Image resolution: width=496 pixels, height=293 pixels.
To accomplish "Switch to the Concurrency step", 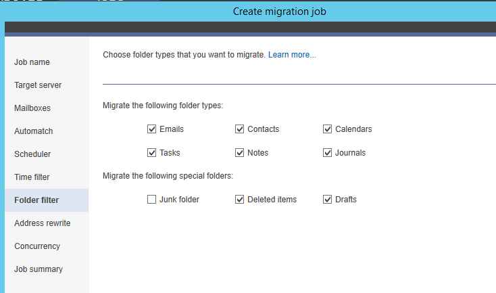I will tap(37, 246).
